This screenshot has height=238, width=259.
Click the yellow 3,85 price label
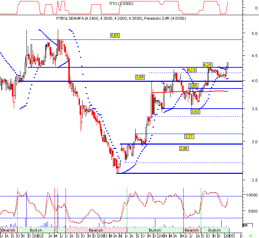tap(193, 85)
